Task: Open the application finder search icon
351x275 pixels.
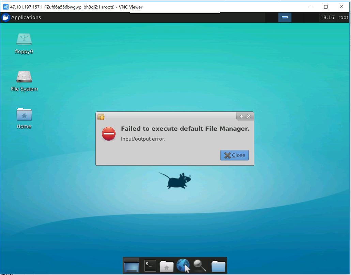Action: coord(200,265)
